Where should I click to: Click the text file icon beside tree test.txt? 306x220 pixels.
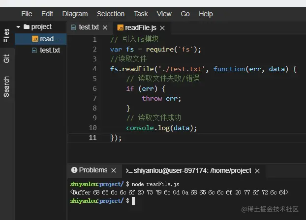point(34,51)
